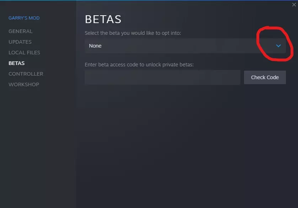Select the Betas sidebar item

coord(16,63)
